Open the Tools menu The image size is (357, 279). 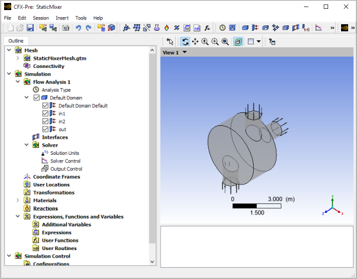81,18
